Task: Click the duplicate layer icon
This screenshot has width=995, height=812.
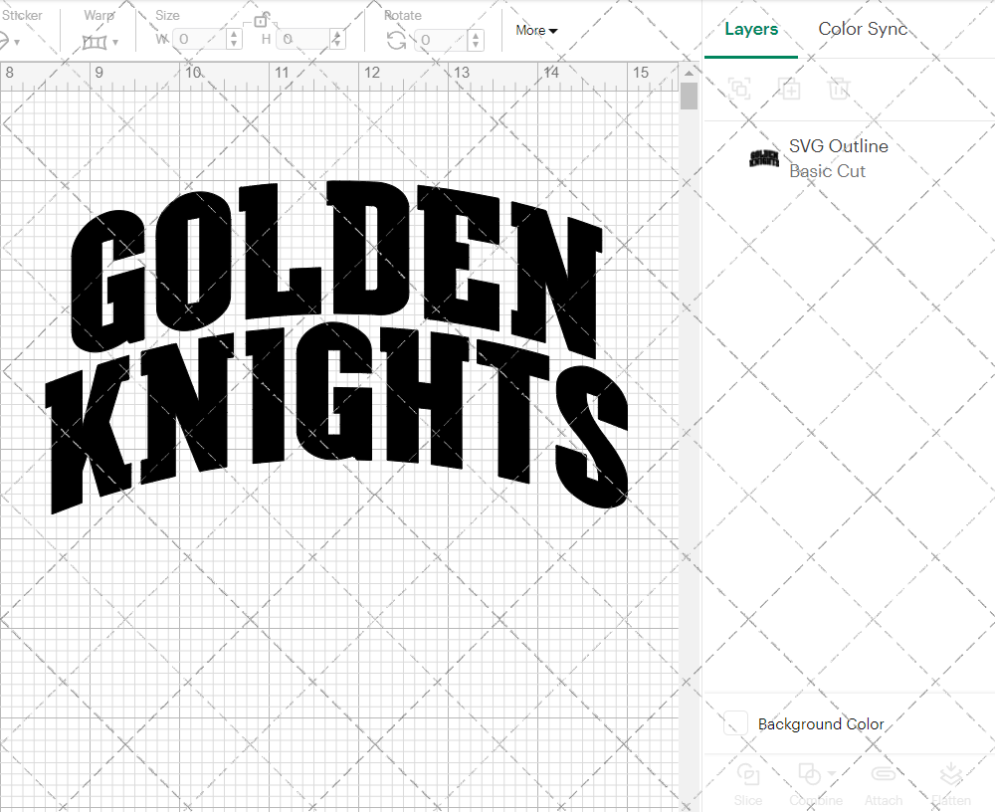Action: [790, 89]
